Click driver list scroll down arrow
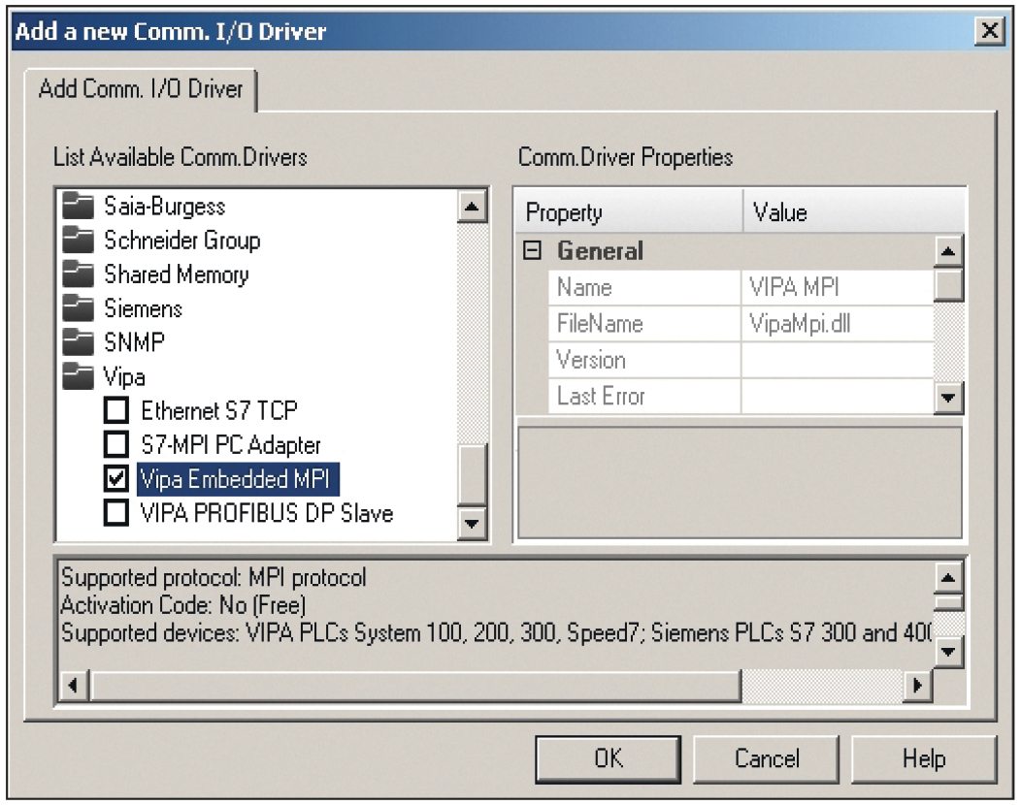 (x=472, y=523)
